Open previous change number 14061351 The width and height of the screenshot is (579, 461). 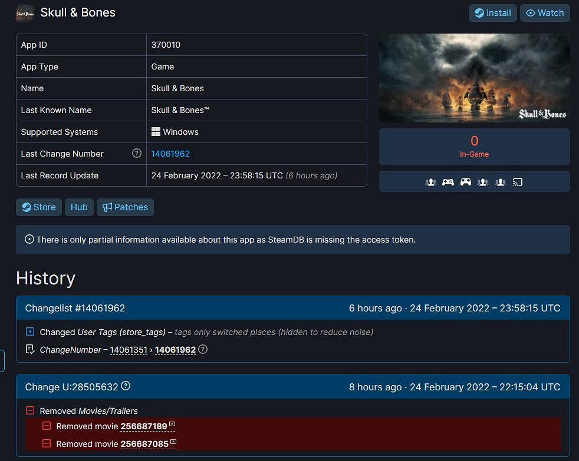coord(128,350)
